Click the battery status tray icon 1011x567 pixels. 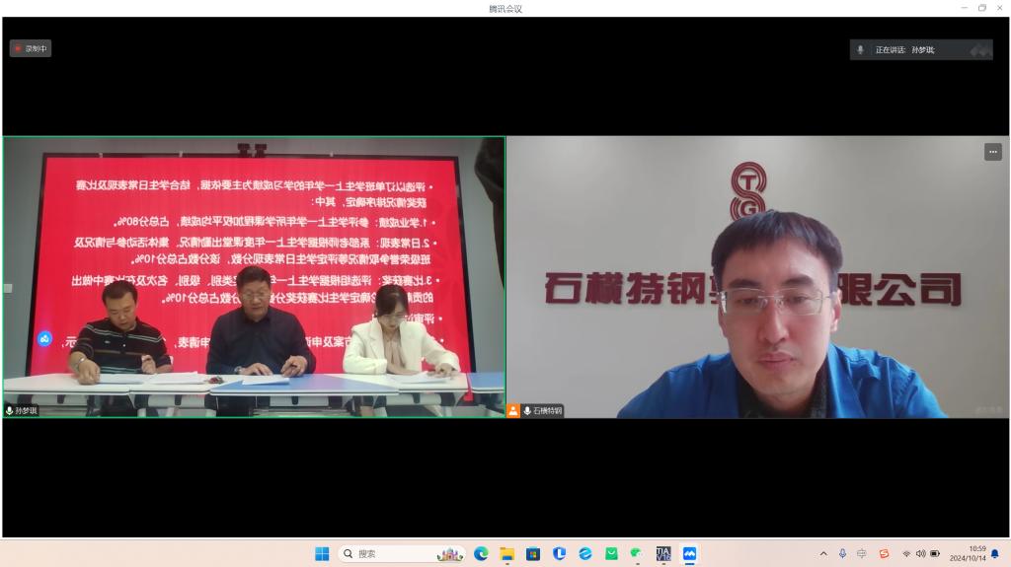935,554
